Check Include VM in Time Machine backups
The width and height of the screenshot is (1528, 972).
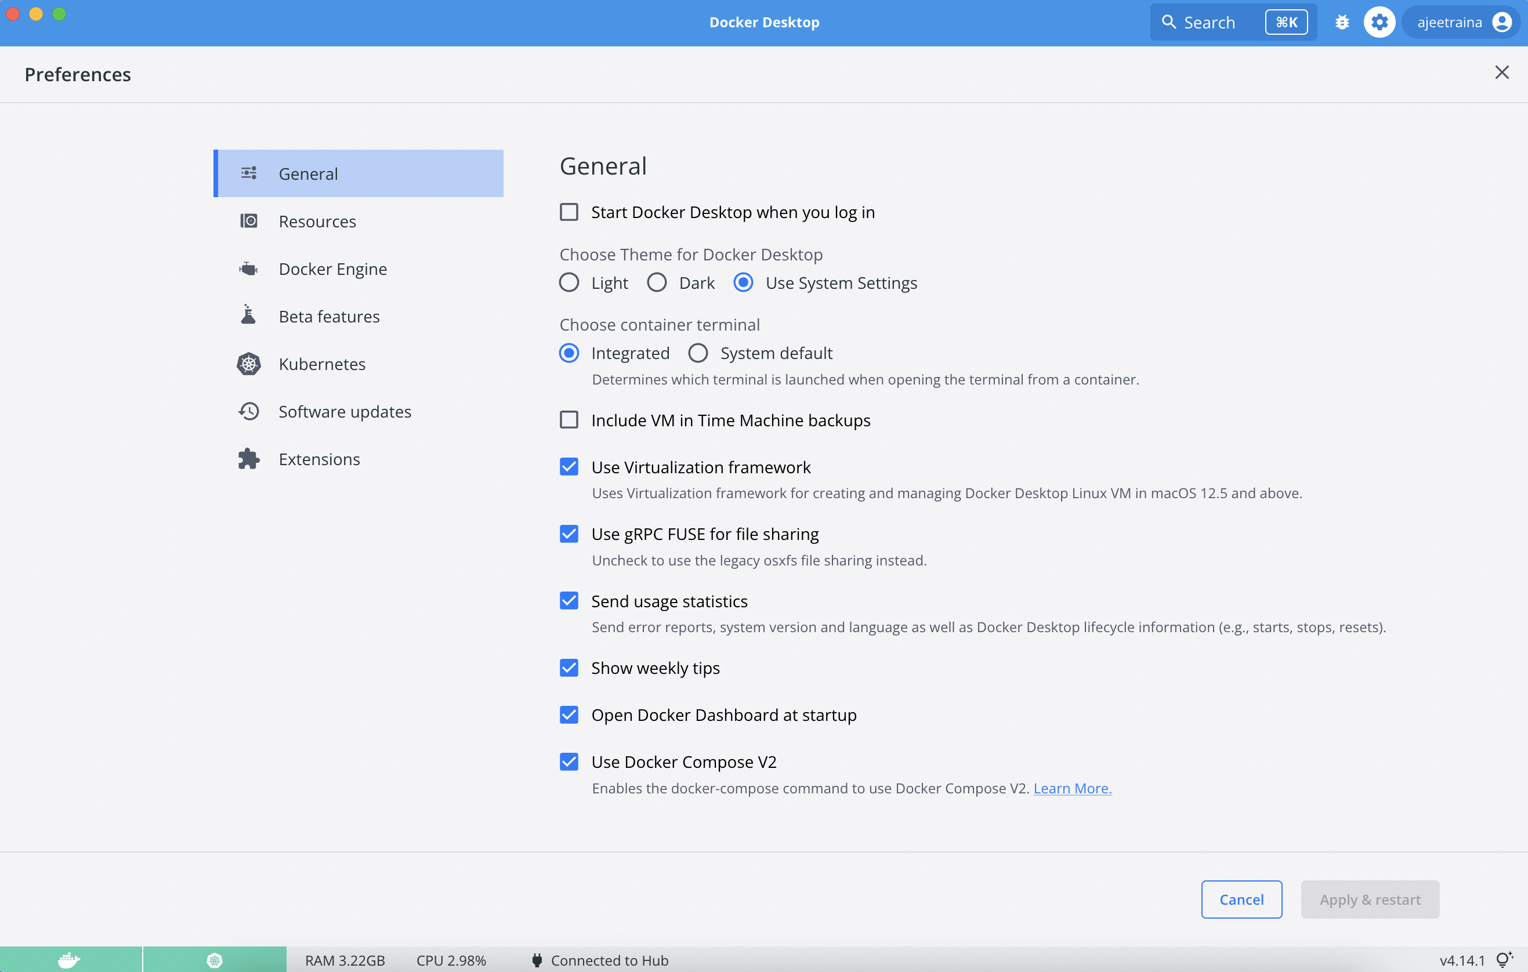point(569,420)
